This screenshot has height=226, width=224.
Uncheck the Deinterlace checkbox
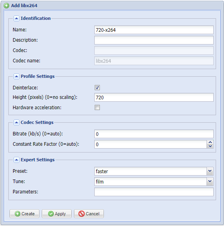(x=97, y=87)
